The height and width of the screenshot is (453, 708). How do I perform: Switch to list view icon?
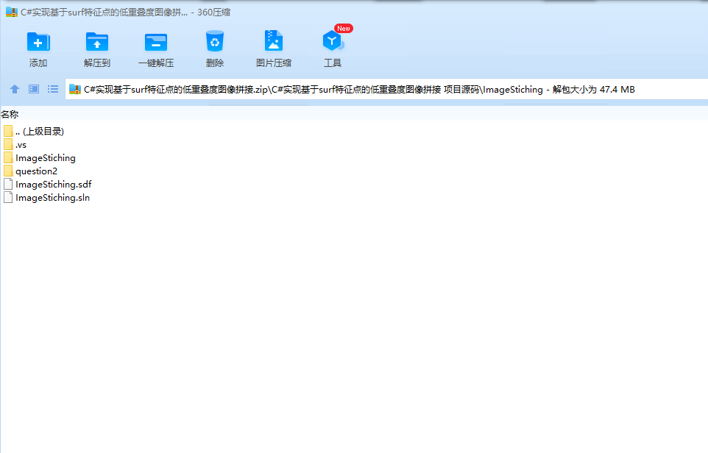tap(53, 89)
